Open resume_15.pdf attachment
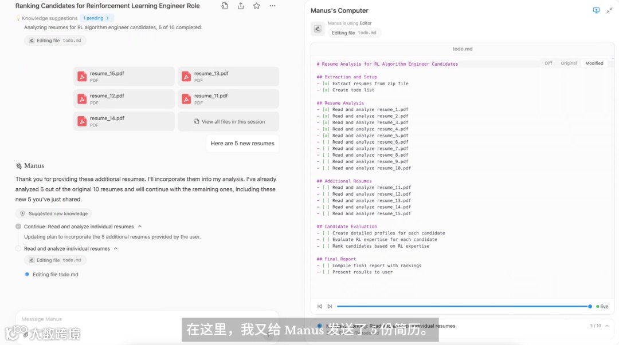The height and width of the screenshot is (345, 619). point(124,77)
